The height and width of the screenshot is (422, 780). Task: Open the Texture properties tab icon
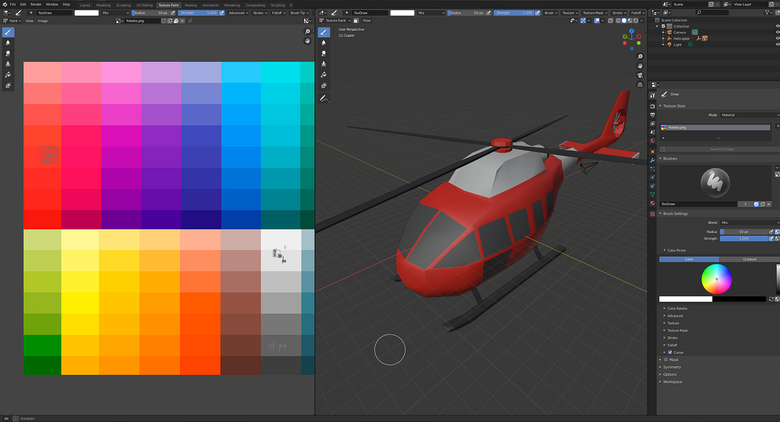[652, 214]
